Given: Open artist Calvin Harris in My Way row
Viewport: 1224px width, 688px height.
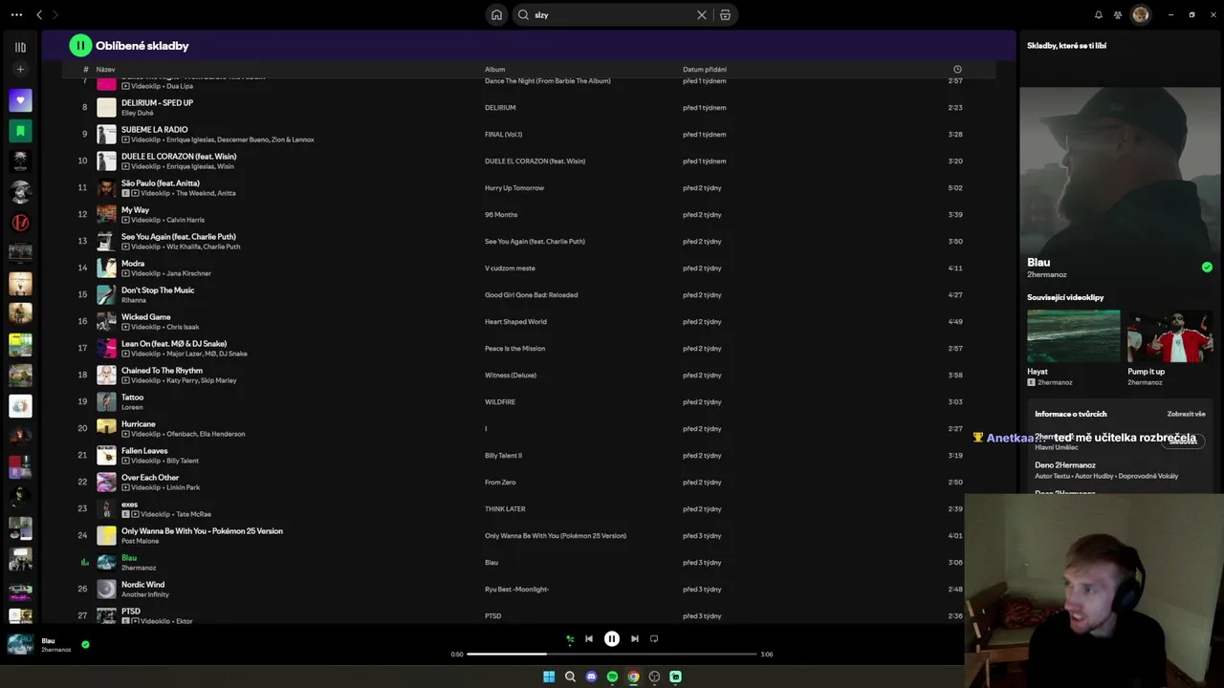Looking at the screenshot, I should (186, 220).
